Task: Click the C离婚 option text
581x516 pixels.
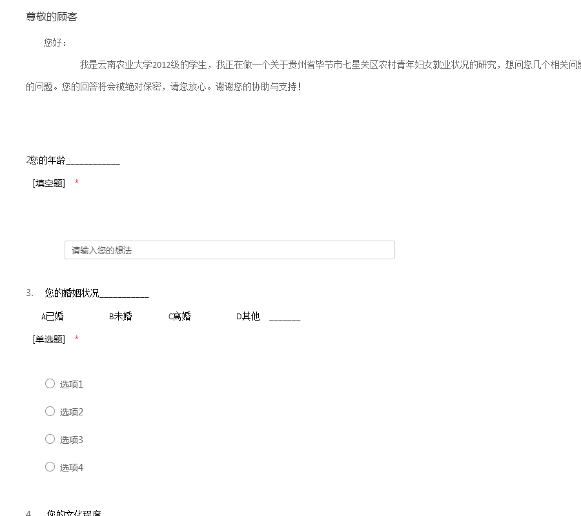Action: (x=179, y=317)
